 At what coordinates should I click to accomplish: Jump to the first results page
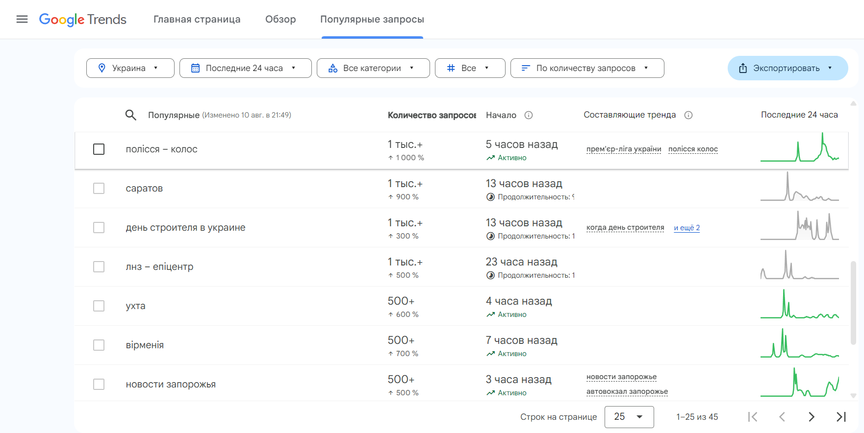[753, 417]
